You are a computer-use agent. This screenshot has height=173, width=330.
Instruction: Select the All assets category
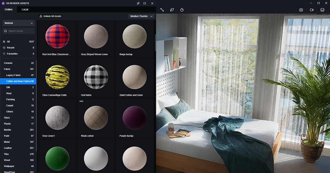tap(18, 42)
